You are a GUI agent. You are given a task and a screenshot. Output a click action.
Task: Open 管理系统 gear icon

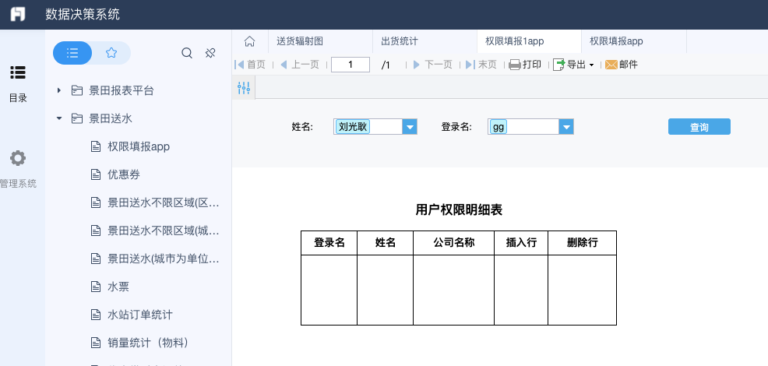pyautogui.click(x=17, y=158)
